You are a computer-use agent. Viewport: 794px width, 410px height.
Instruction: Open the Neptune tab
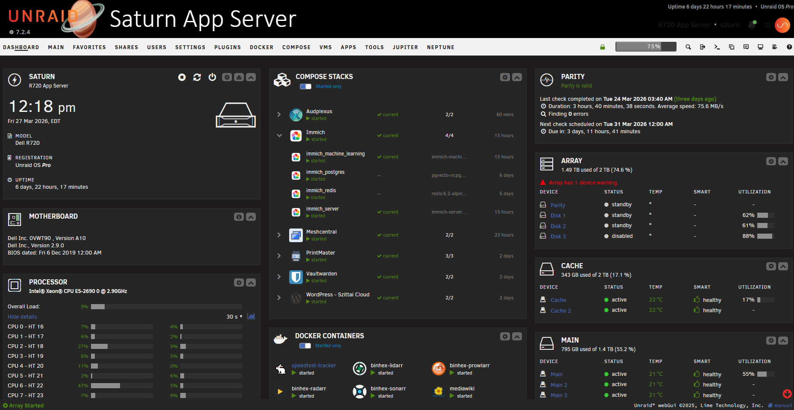click(441, 47)
